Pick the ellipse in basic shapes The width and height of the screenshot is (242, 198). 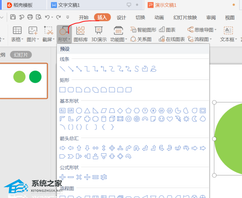click(x=79, y=110)
